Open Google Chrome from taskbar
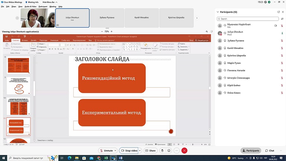This screenshot has width=286, height=161. pos(99,158)
